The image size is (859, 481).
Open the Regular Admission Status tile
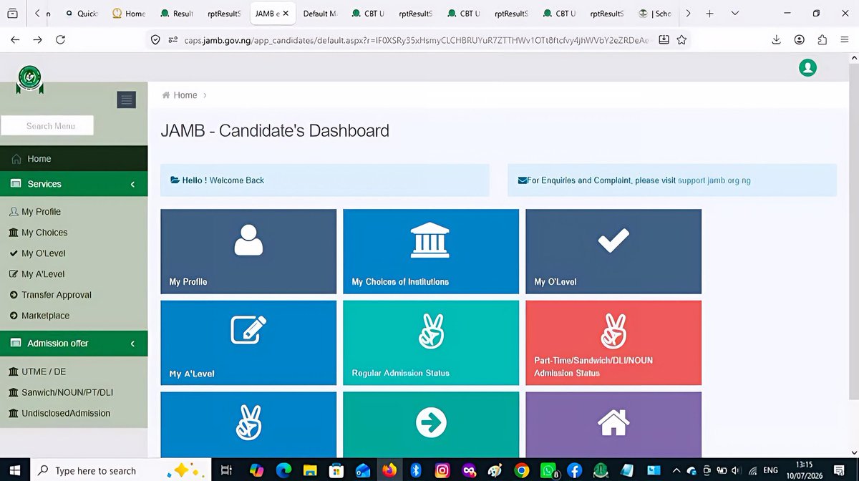(431, 343)
